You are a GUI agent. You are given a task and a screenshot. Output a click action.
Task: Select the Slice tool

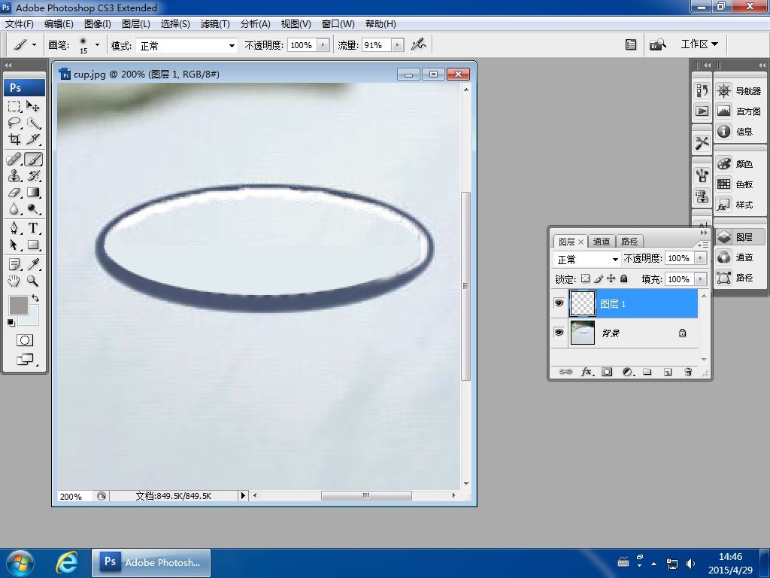click(x=33, y=139)
